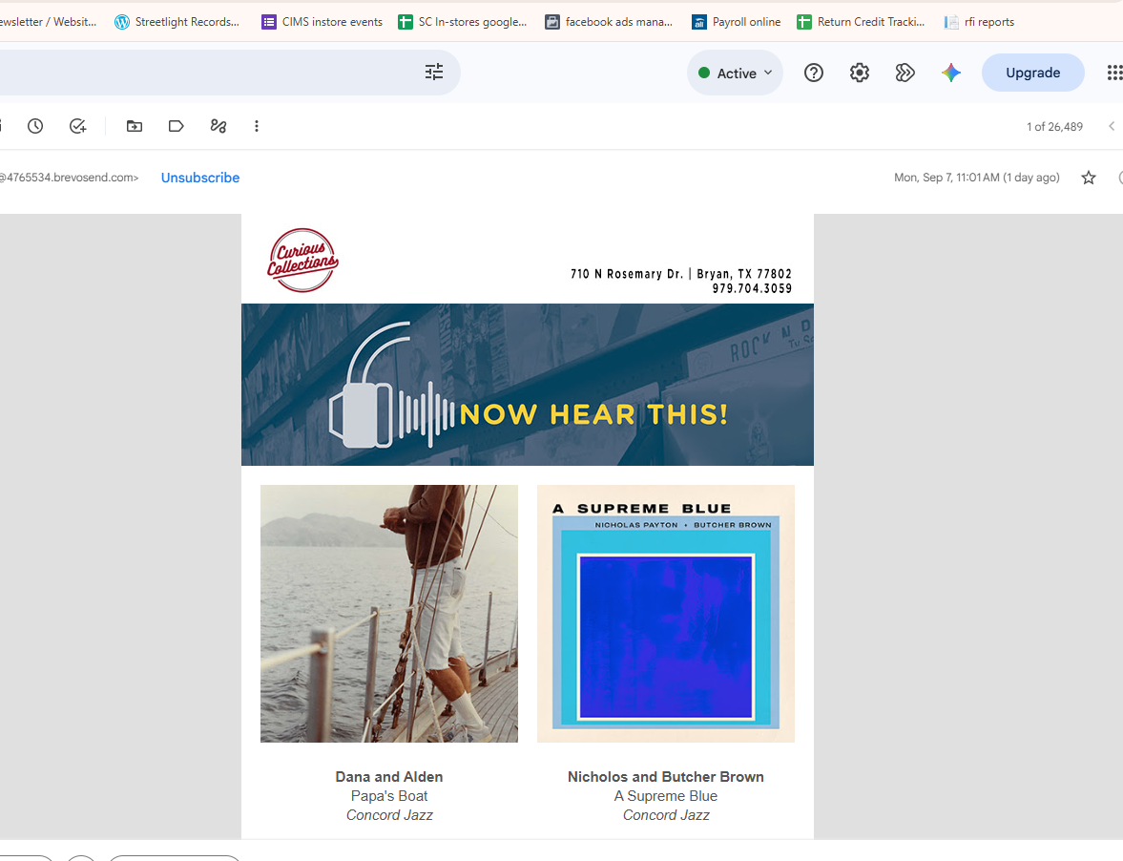Open the Active status dropdown
This screenshot has width=1123, height=861.
coord(735,73)
